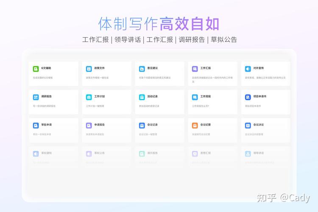Click the 对外宣传 title text
318x212 pixels.
258,68
